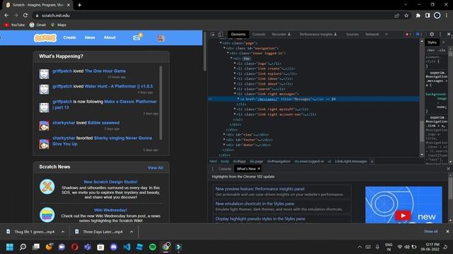This screenshot has height=254, width=453.
Task: Share this page from address bar
Action: click(x=396, y=16)
